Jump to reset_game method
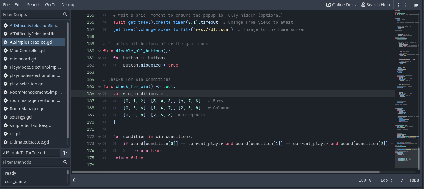 [x=34, y=182]
